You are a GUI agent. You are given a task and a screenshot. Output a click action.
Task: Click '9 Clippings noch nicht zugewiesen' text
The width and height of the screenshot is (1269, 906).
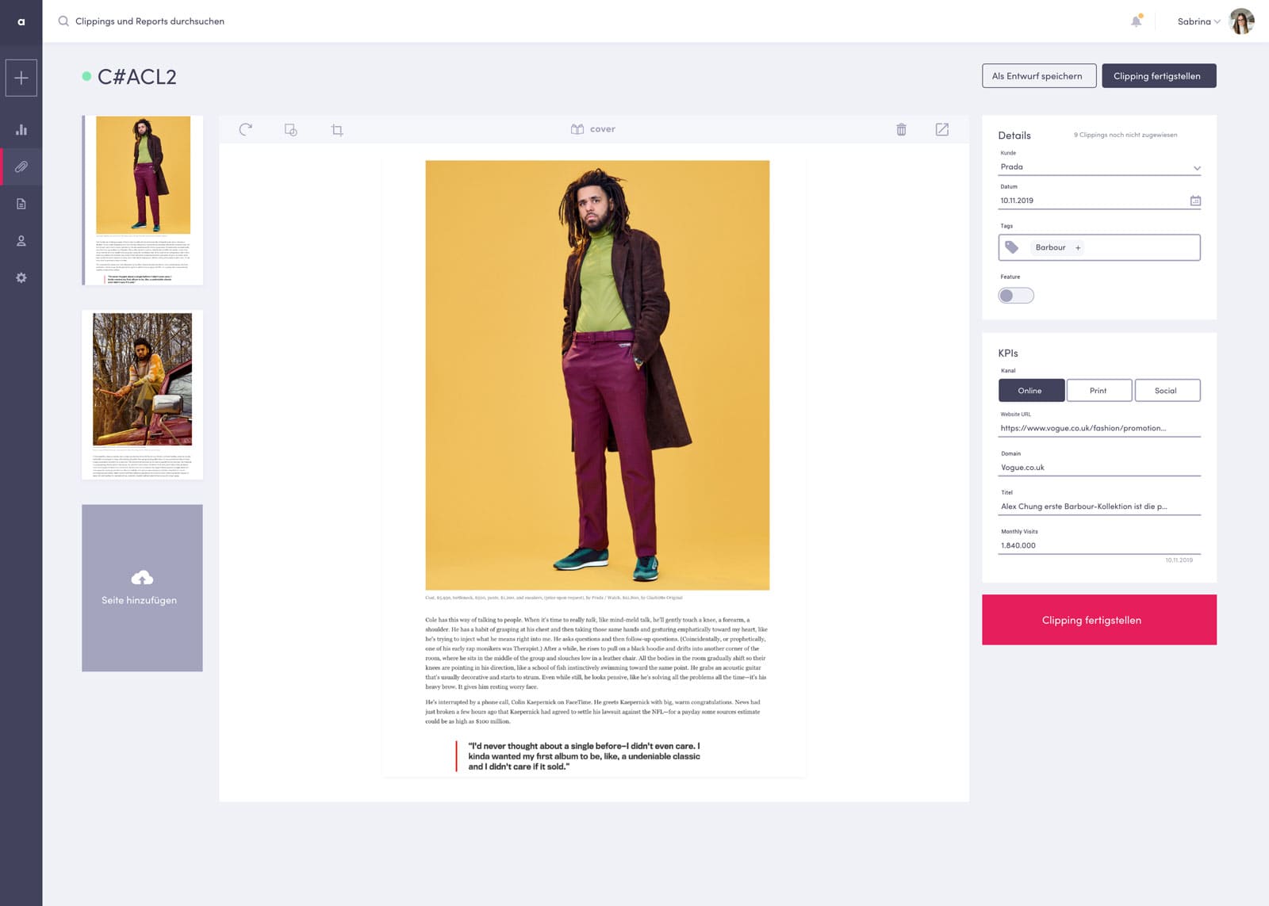coord(1125,135)
